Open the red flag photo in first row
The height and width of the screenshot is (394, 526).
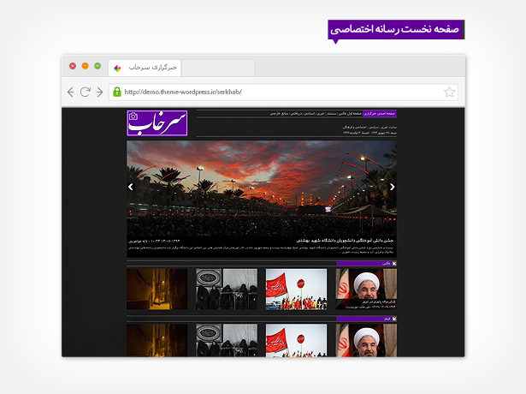click(x=296, y=290)
